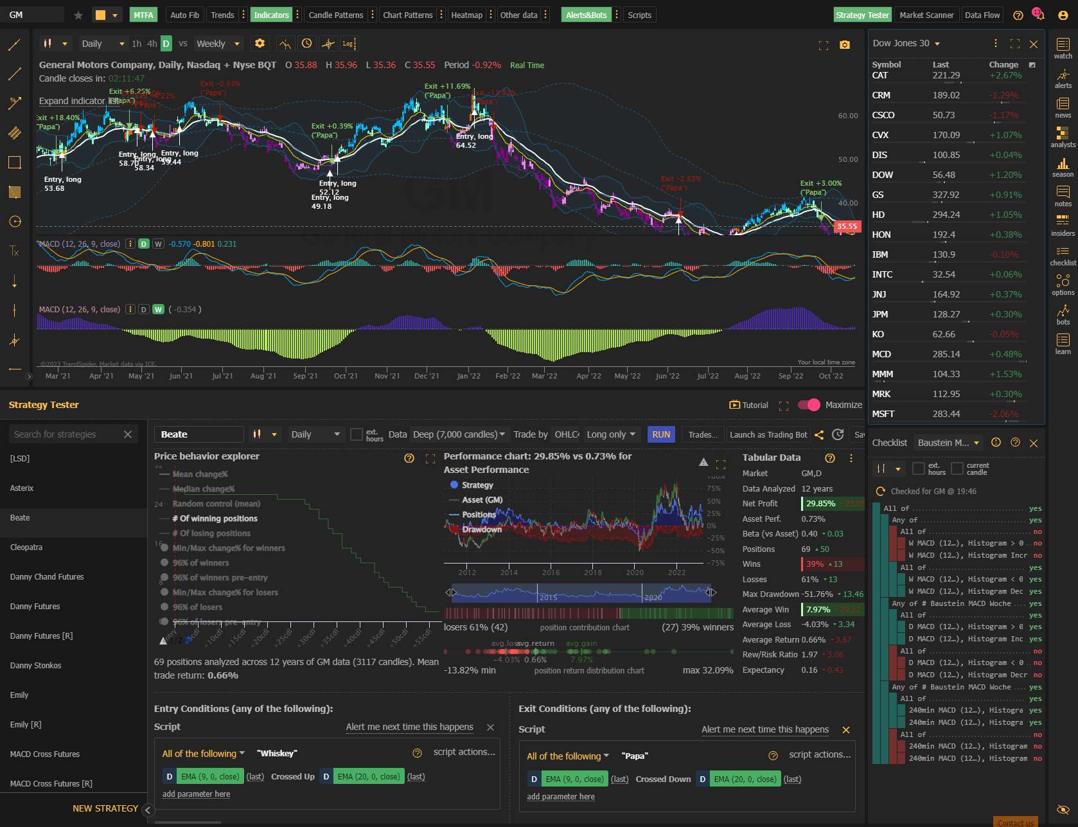
Task: Open the analysts sidebar panel
Action: (1063, 137)
